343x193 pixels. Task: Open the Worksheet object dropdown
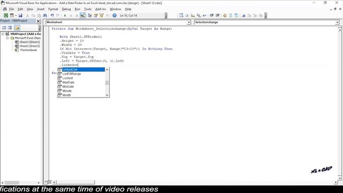[189, 23]
